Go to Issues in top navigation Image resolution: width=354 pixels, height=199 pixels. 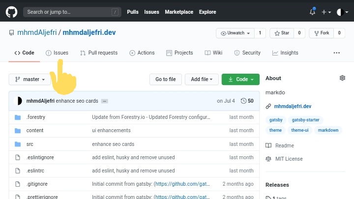click(151, 12)
